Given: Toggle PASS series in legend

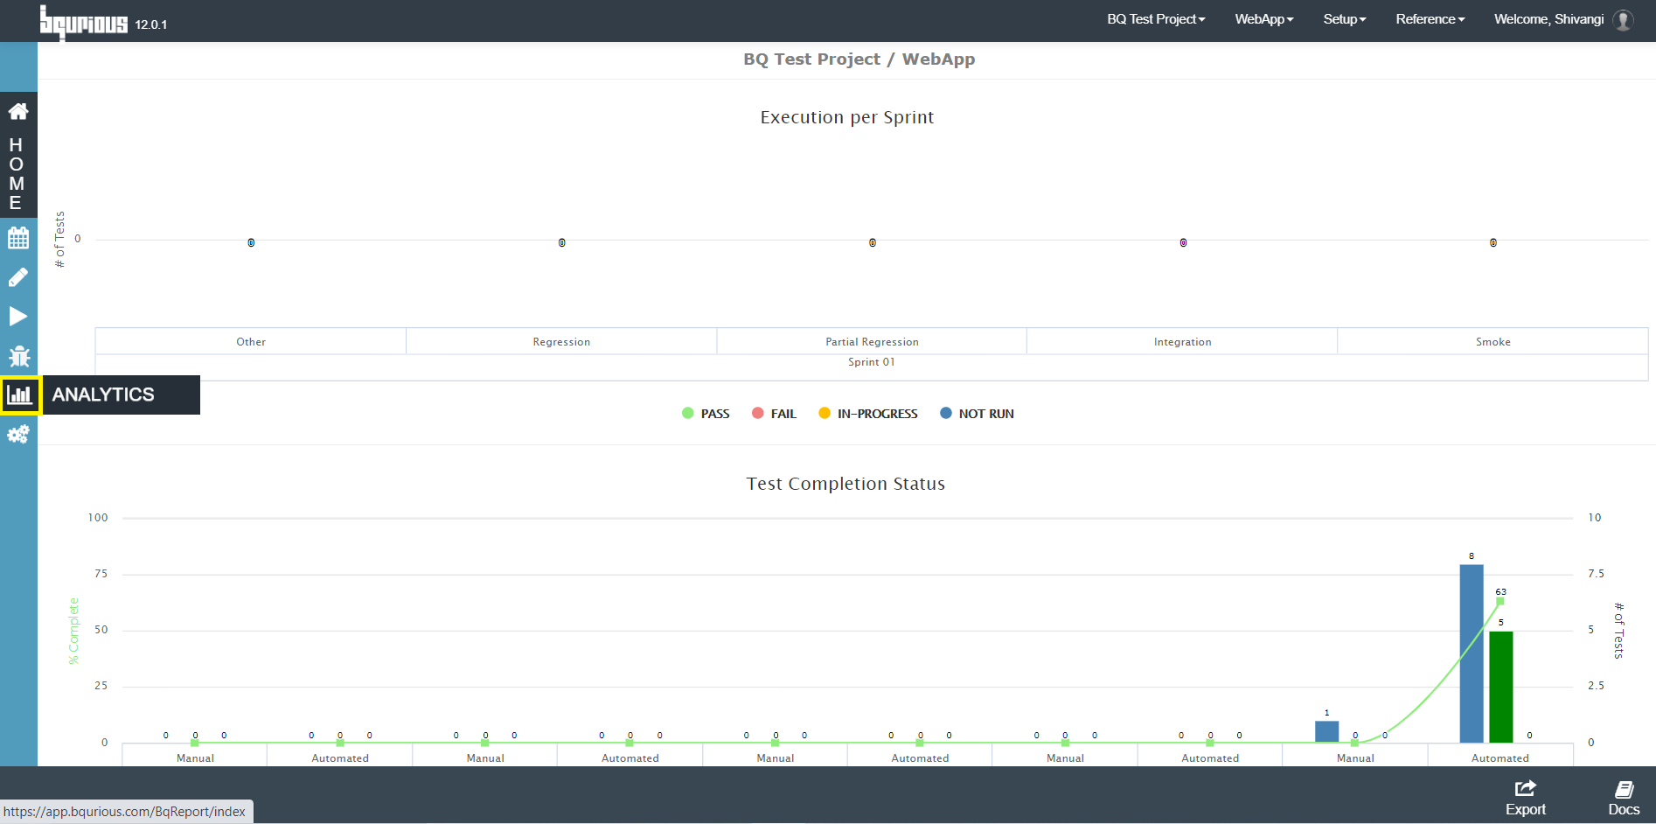Looking at the screenshot, I should tap(706, 414).
